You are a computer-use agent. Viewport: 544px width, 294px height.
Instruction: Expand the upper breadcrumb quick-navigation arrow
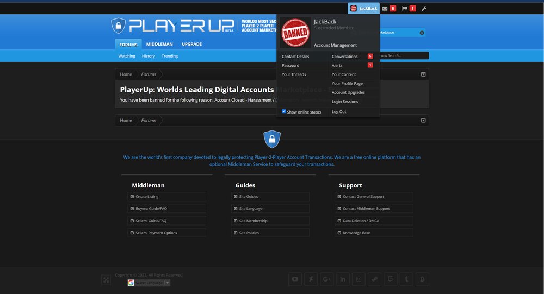click(x=423, y=74)
